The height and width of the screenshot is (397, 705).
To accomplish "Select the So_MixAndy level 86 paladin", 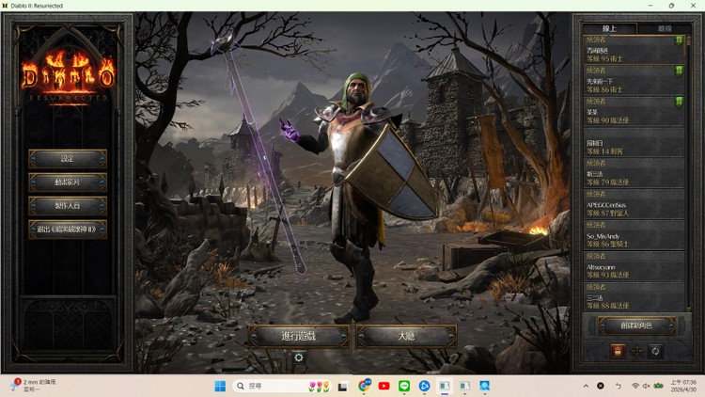I will [x=634, y=235].
